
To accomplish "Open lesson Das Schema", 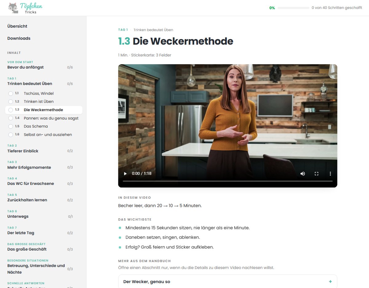I will pos(36,126).
